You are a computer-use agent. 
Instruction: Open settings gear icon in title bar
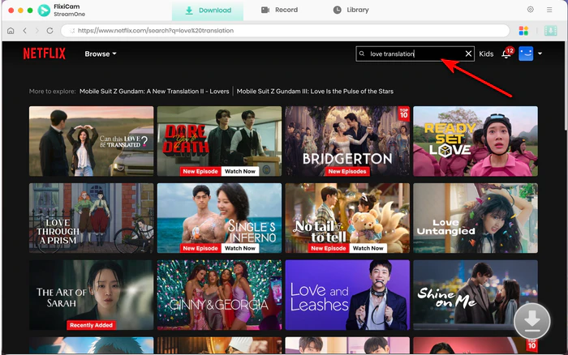click(531, 10)
